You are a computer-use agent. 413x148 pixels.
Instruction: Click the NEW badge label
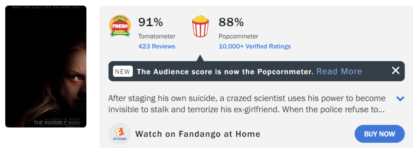(123, 71)
